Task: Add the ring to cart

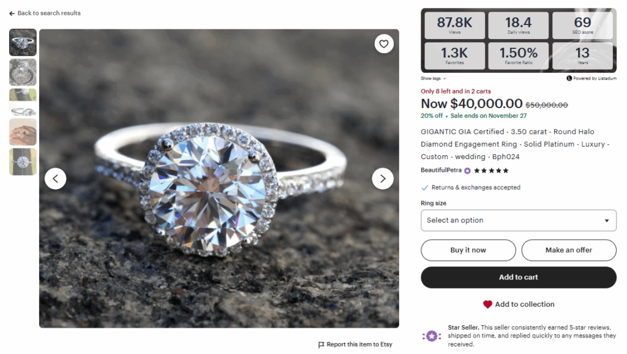Action: tap(518, 277)
